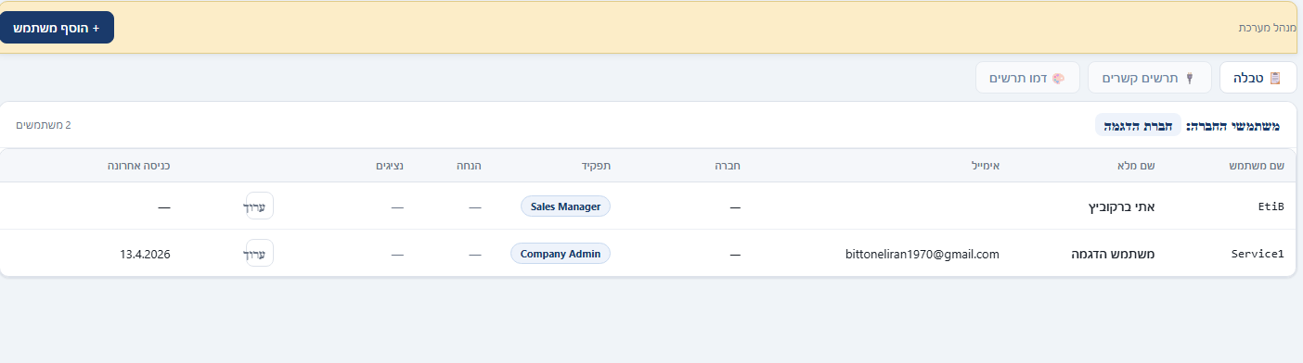Viewport: 1303px width, 363px height.
Task: Click the palette icon on the דמו תרשים tab
Action: [1058, 78]
